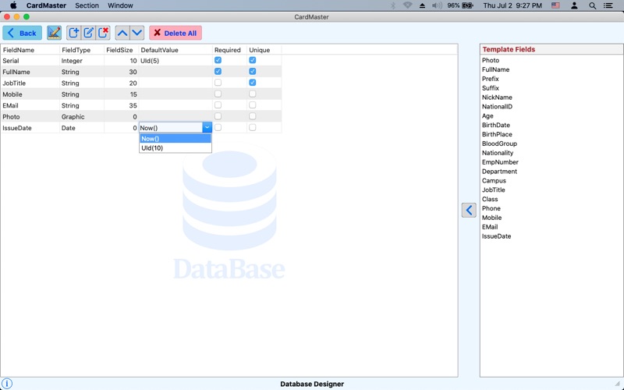This screenshot has height=390, width=624.
Task: Click the Wi-Fi status icon
Action: pyautogui.click(x=407, y=5)
